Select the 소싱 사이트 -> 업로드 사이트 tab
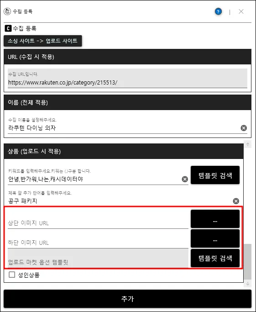 click(43, 41)
